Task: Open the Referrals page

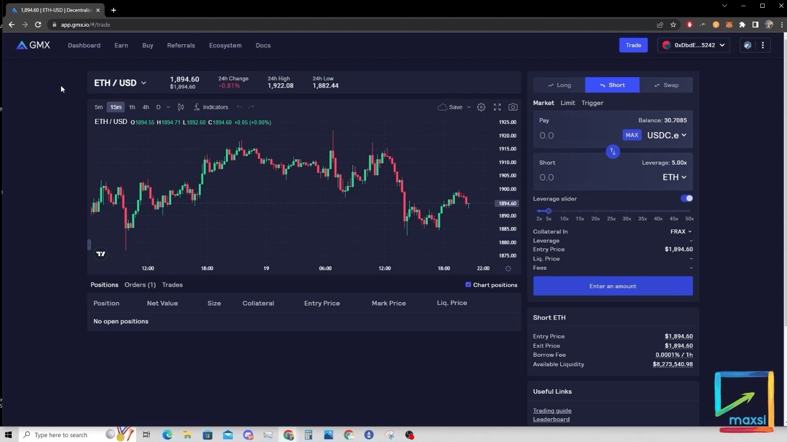Action: click(181, 45)
